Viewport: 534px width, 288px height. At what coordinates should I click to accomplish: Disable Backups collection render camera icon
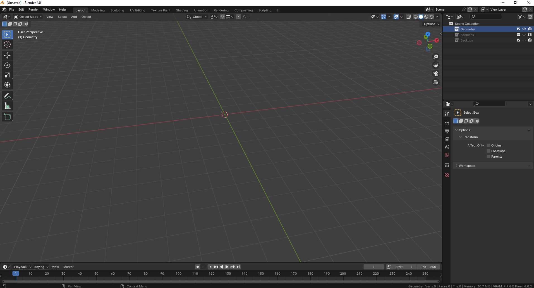click(x=530, y=40)
